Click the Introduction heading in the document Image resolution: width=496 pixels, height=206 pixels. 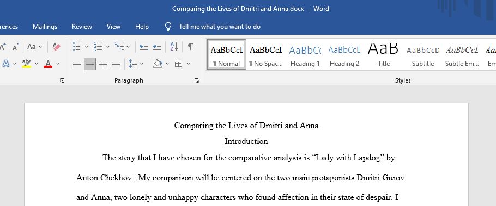click(246, 141)
